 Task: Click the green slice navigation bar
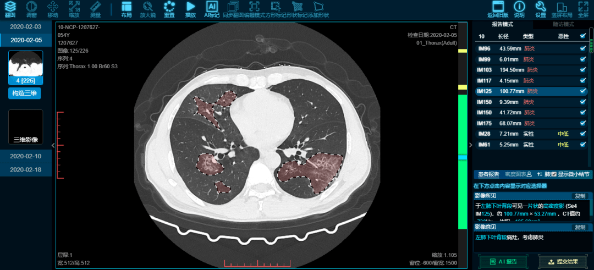(x=462, y=192)
